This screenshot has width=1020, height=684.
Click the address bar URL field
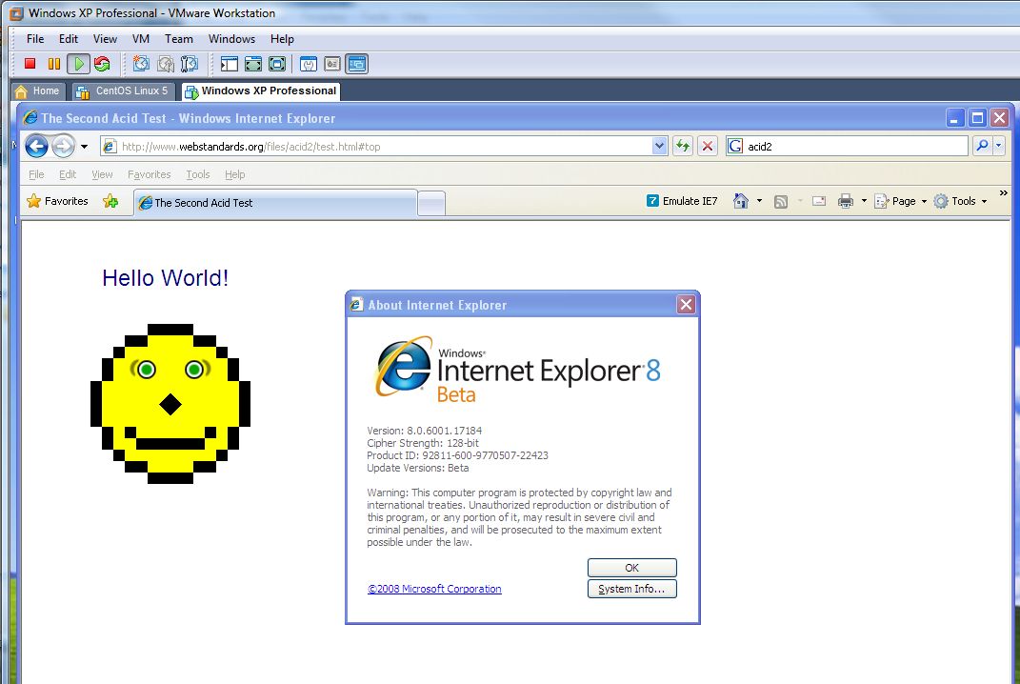click(384, 146)
